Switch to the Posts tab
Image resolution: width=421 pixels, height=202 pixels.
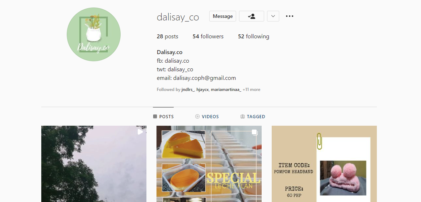point(163,116)
